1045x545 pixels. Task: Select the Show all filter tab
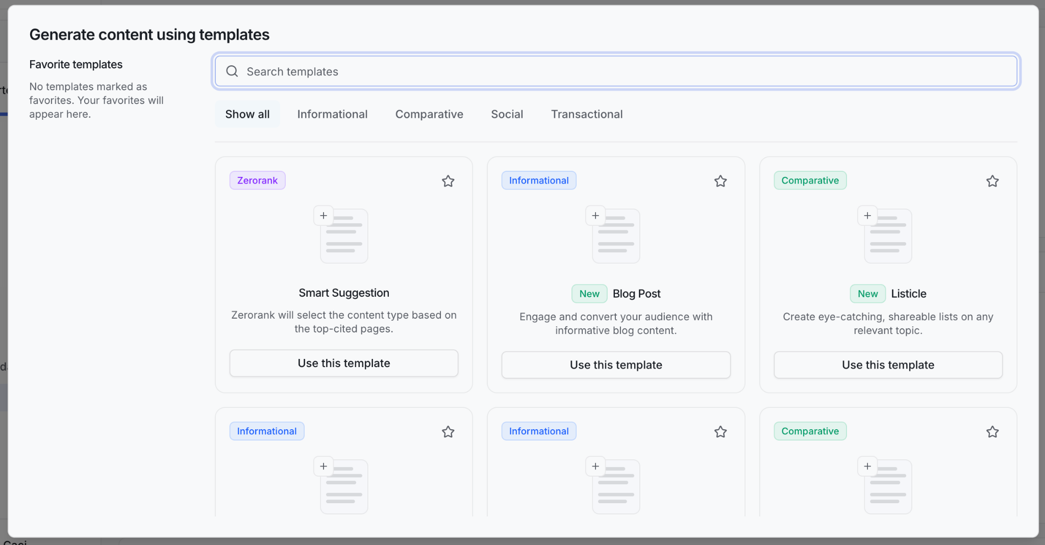[247, 114]
